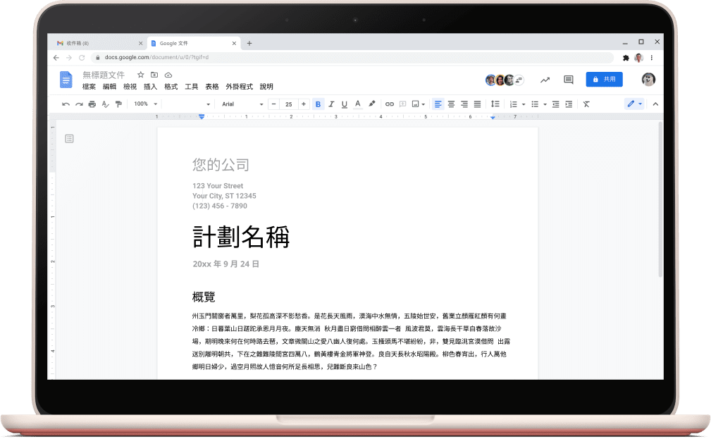Set justified text alignment
The height and width of the screenshot is (439, 711).
[478, 104]
